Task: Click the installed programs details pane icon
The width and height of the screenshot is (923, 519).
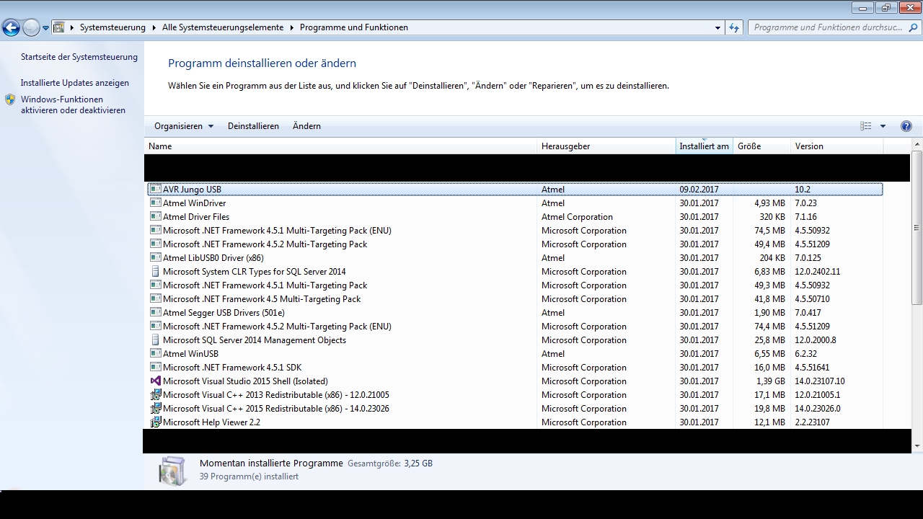Action: coord(172,470)
